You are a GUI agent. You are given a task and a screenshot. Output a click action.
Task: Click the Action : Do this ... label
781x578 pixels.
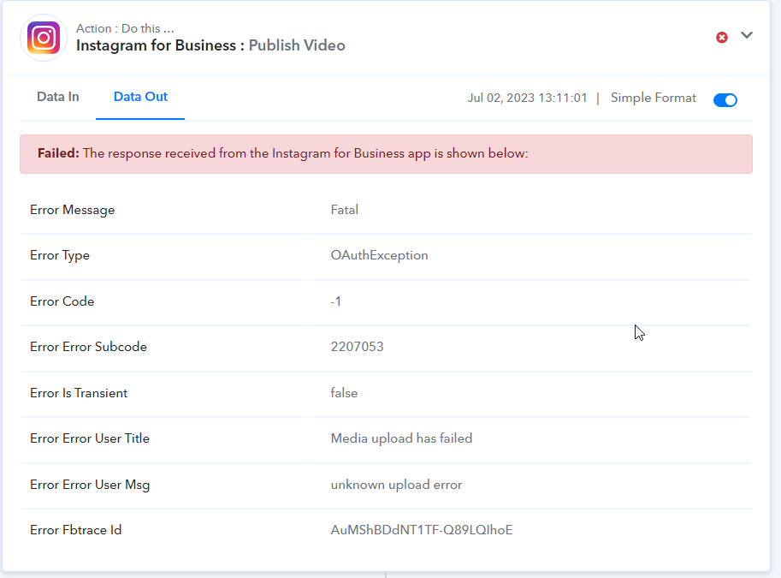[x=125, y=28]
